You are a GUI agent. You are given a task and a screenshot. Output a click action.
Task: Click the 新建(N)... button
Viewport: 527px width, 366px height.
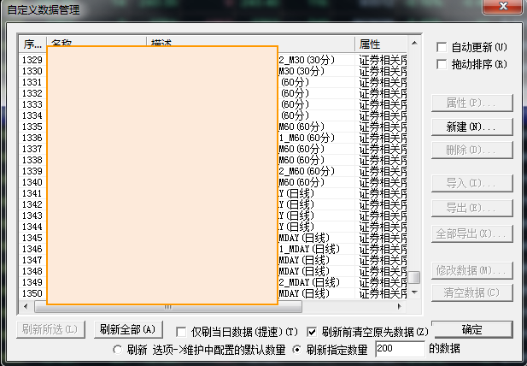point(471,127)
